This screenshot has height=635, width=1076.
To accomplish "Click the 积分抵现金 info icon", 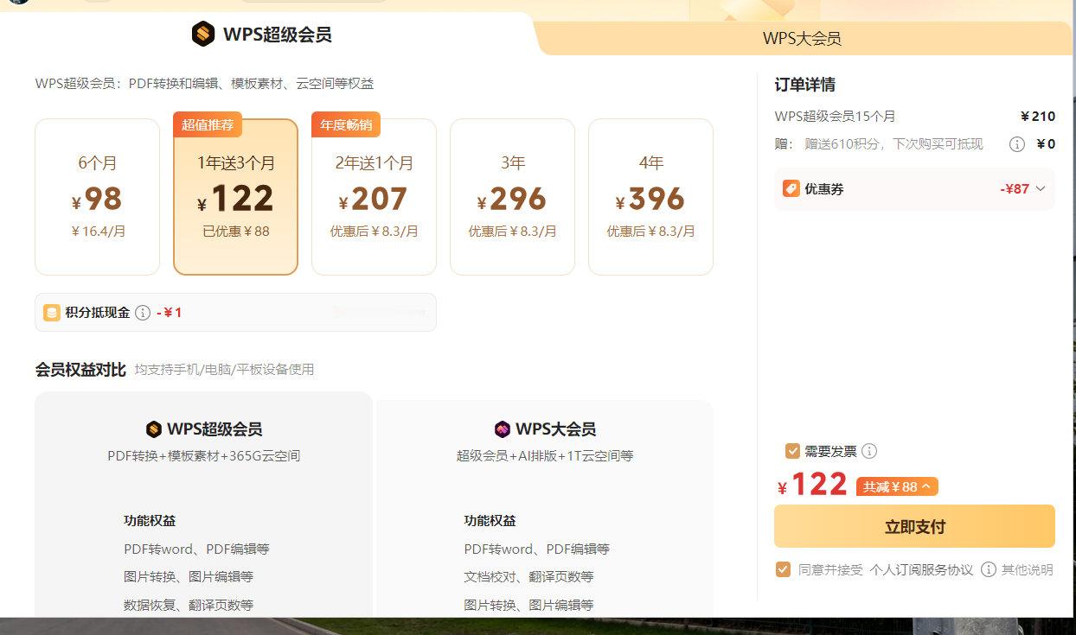I will [x=143, y=313].
